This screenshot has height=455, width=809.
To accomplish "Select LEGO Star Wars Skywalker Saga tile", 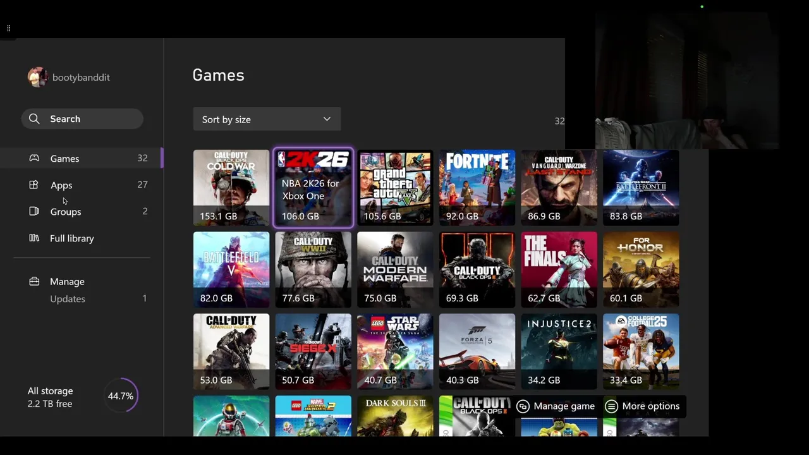I will coord(395,352).
